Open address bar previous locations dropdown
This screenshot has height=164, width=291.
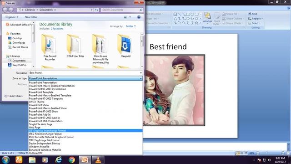[x=92, y=10]
